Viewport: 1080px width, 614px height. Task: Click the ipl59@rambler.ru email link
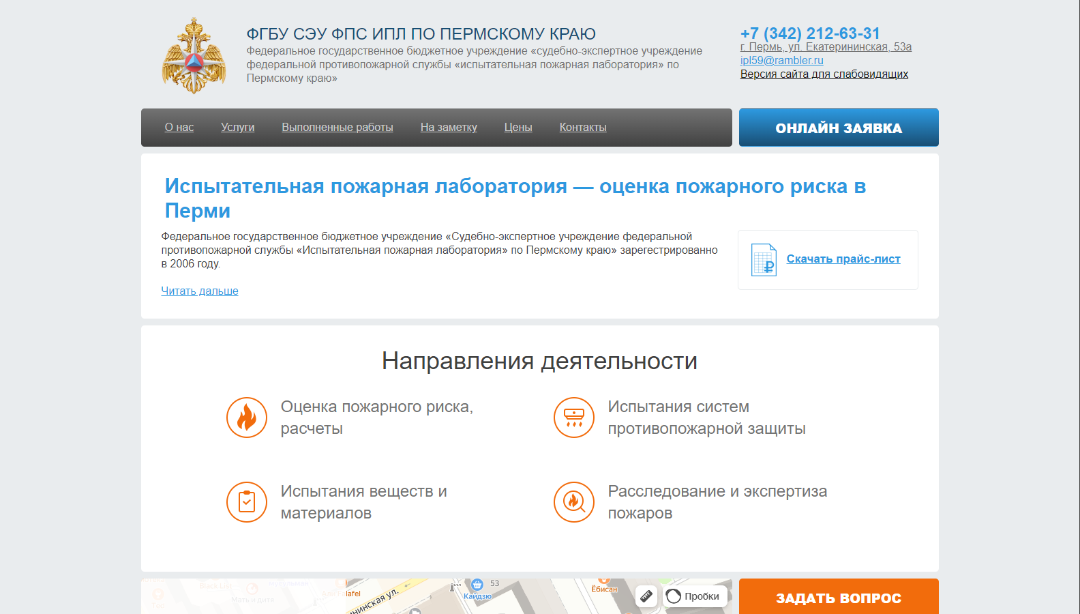(x=782, y=61)
